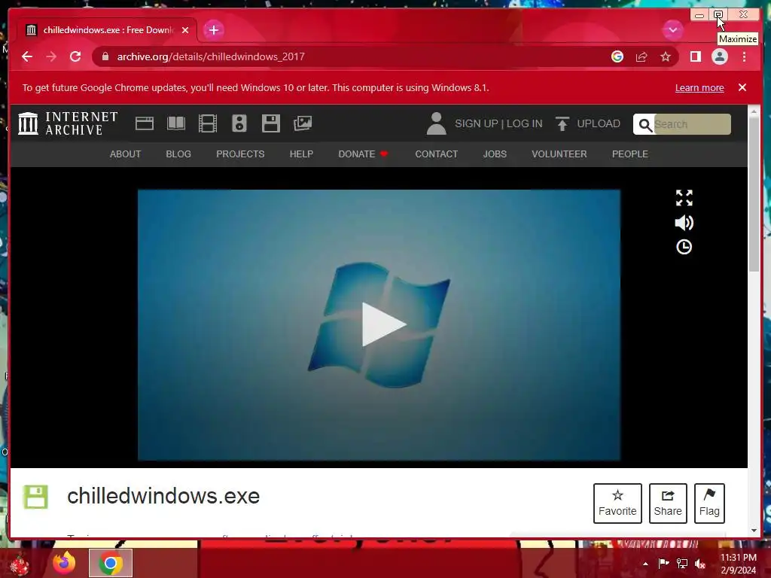Image resolution: width=771 pixels, height=578 pixels.
Task: Open Chrome's three-dot menu
Action: tap(744, 56)
